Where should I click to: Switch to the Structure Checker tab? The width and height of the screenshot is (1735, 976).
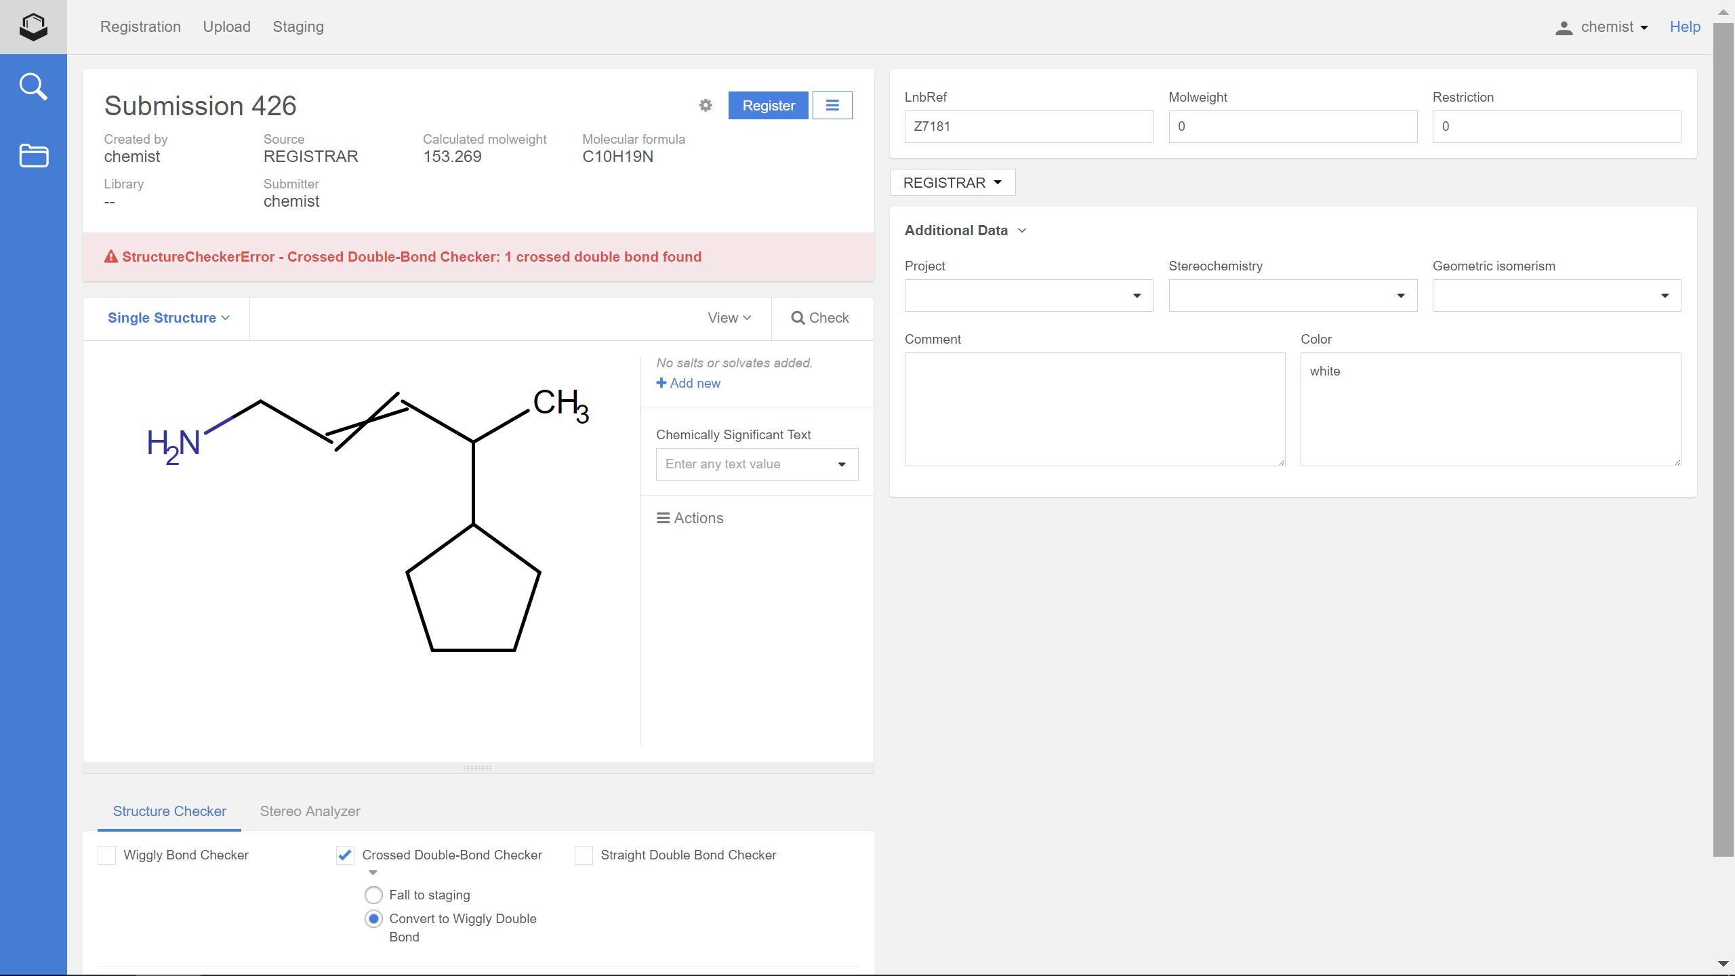coord(169,811)
